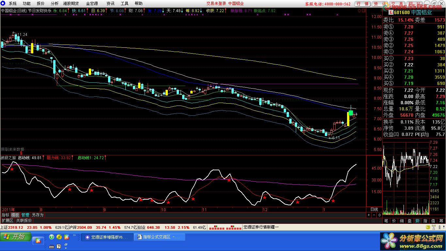This screenshot has height=251, width=446.
Task: Open the 报价 menu
Action: [41, 4]
